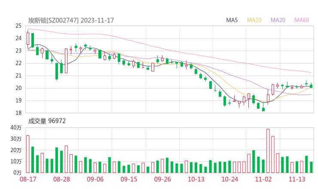Click the MA60 legend label
318x189 pixels.
[302, 20]
